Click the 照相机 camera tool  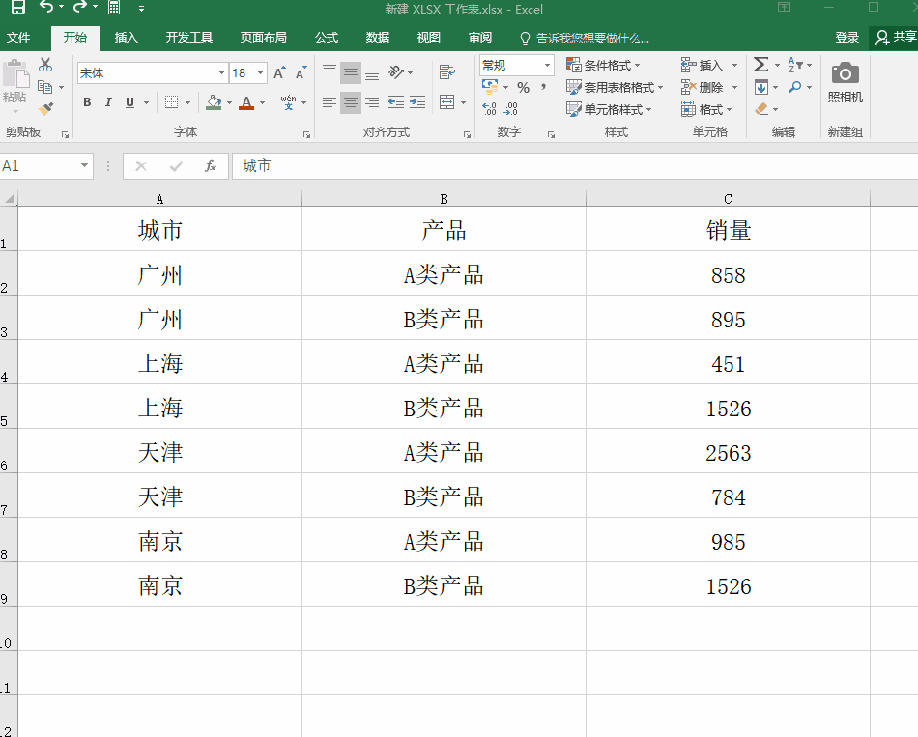[x=846, y=81]
